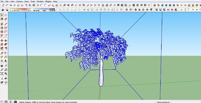201x103 pixels.
Task: Select the Walk footprints tool
Action: (2, 82)
